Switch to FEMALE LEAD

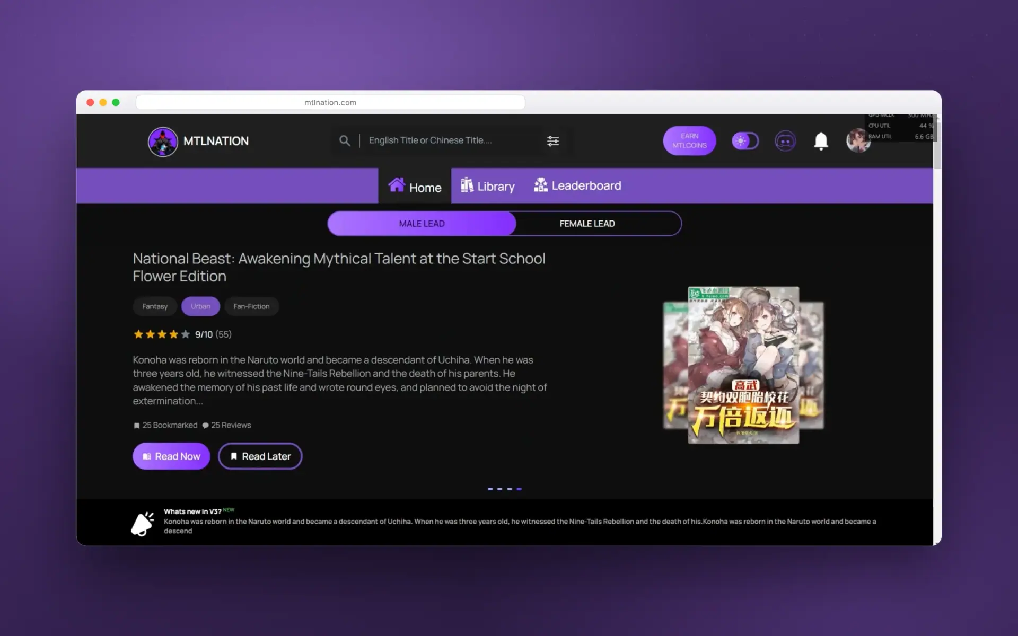[587, 224]
